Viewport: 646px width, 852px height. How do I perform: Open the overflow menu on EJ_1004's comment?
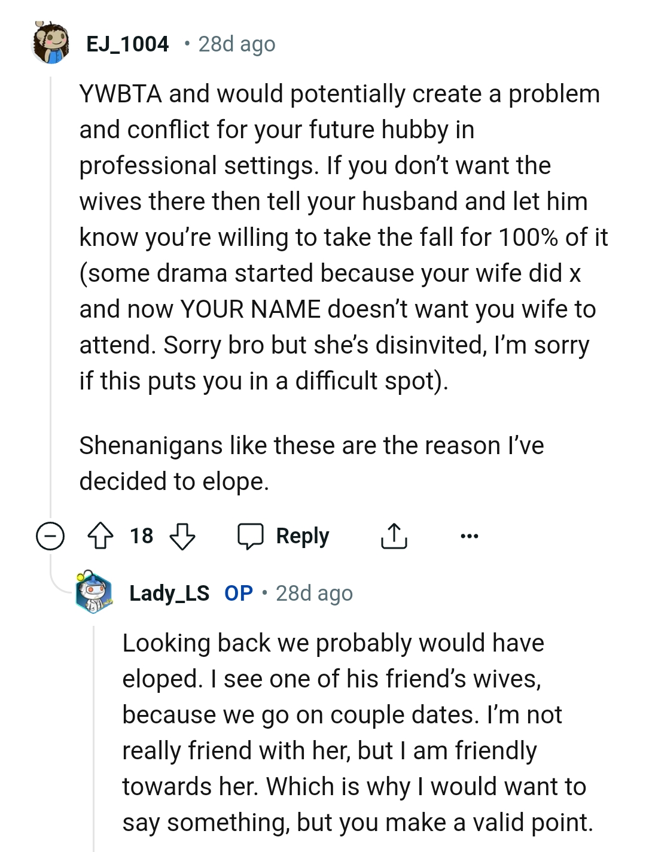coord(469,535)
